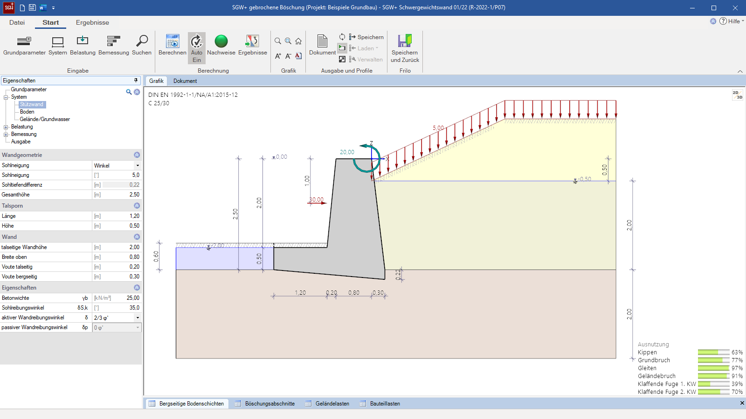
Task: Open Ergebnisse ribbon button
Action: pyautogui.click(x=253, y=46)
